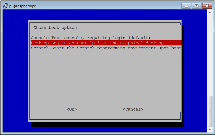This screenshot has height=135, width=215.
Task: Click the vertical scrollbar thumb
Action: (210, 111)
